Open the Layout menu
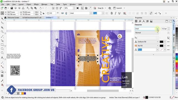 [x=21, y=4]
